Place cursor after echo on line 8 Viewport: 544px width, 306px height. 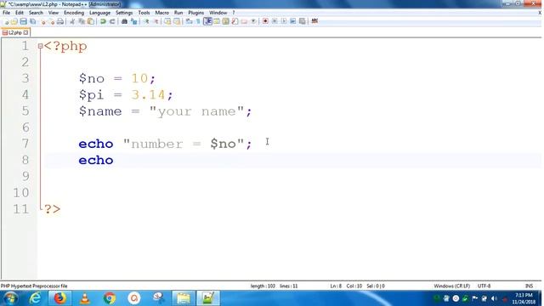[114, 161]
